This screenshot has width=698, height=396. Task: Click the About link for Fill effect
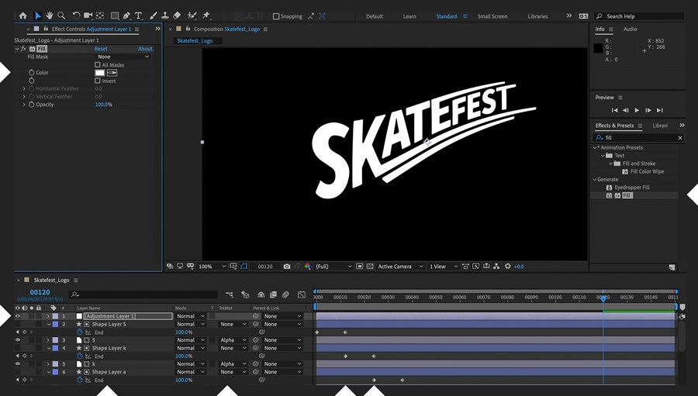pos(145,49)
